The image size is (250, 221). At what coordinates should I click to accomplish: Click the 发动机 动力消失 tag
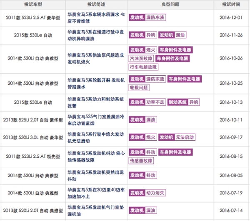coord(147,193)
